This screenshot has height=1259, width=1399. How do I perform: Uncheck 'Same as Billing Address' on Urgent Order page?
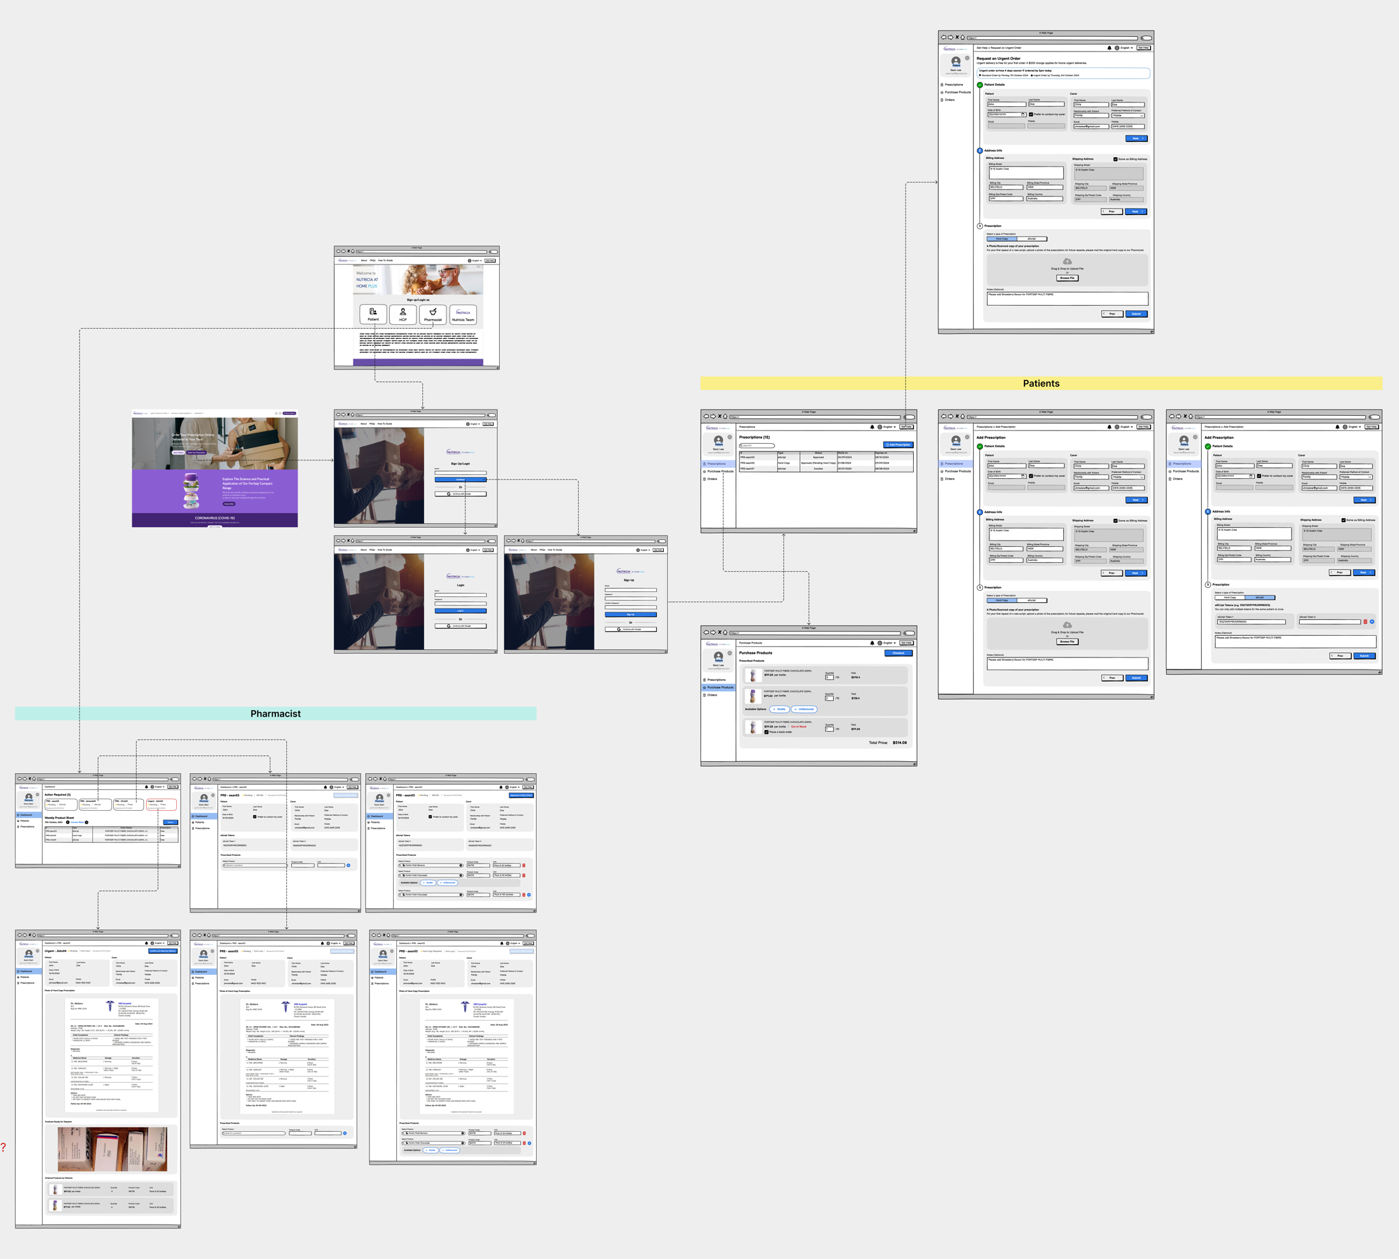(x=1115, y=159)
